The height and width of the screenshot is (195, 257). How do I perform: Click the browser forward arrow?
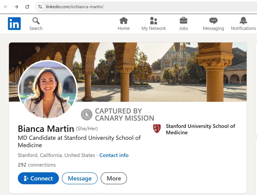coord(16,7)
